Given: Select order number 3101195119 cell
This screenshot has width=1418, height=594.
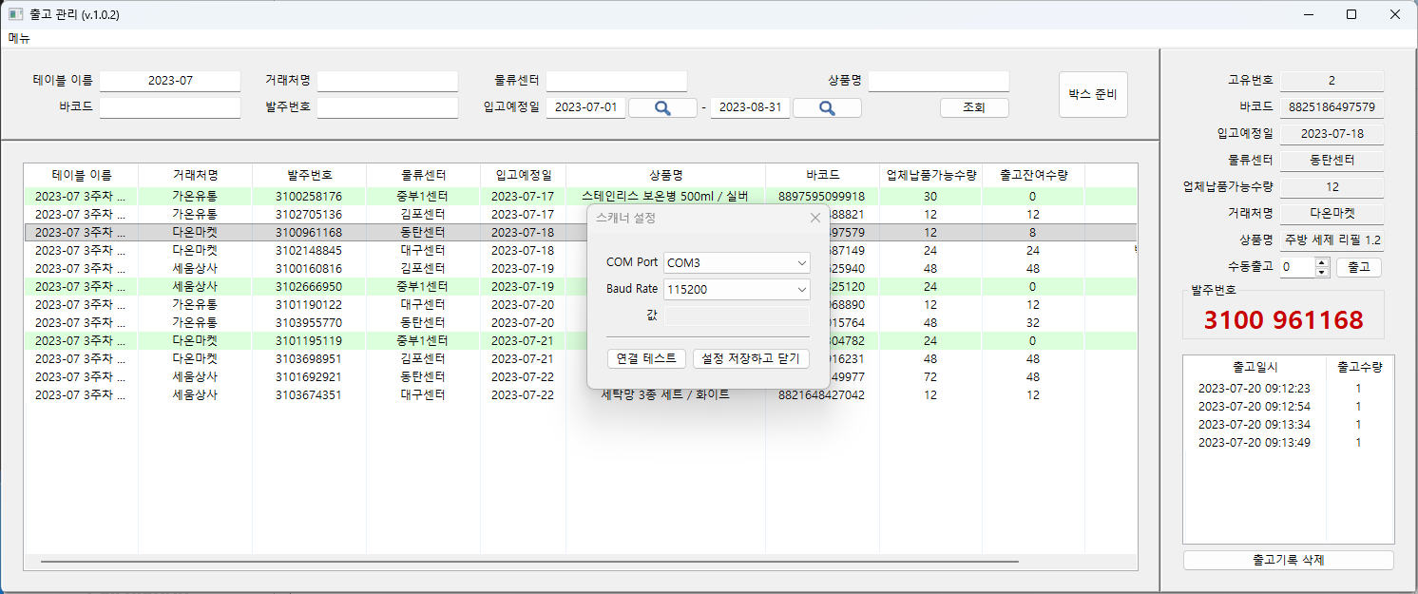Looking at the screenshot, I should point(310,340).
